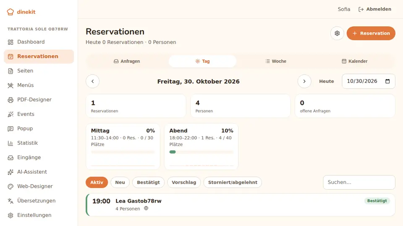The height and width of the screenshot is (226, 403).
Task: Click the Woche tab list icon
Action: pyautogui.click(x=267, y=61)
